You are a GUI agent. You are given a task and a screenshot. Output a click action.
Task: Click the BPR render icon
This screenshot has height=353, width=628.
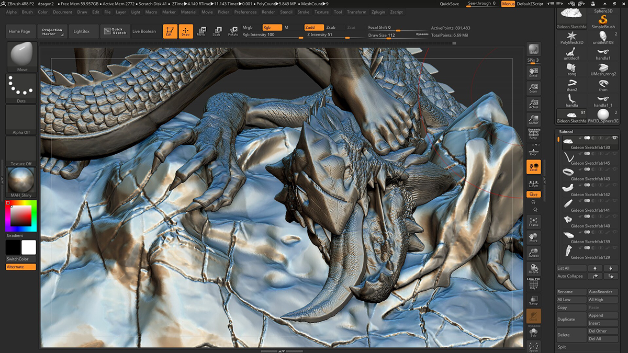tap(533, 50)
